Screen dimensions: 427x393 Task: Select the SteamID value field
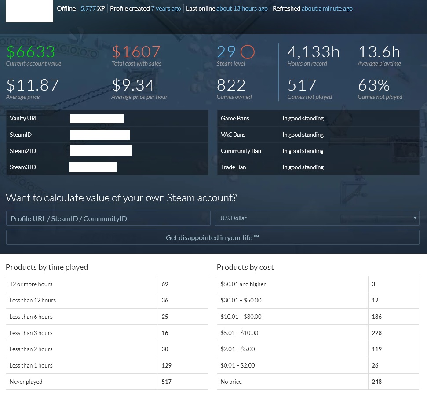(100, 135)
